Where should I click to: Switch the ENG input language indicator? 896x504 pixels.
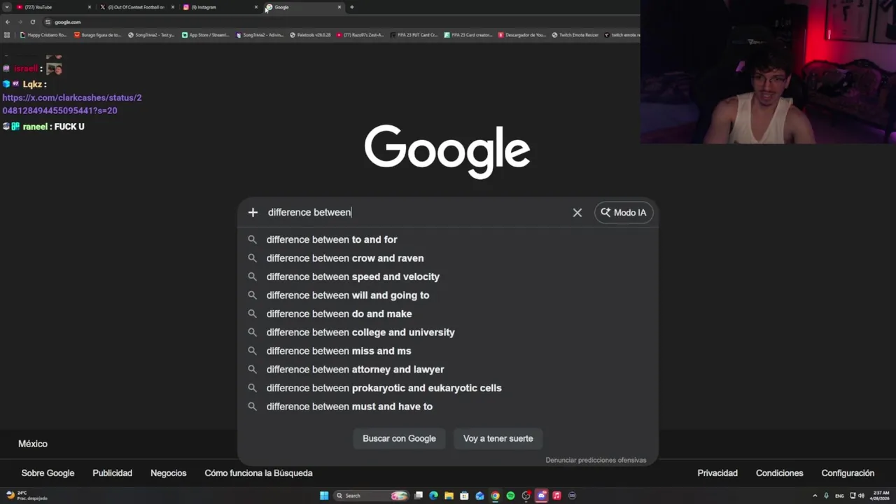[839, 496]
